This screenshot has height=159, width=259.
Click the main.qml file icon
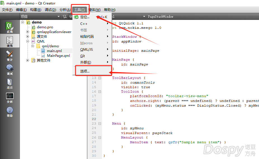[x=43, y=51]
